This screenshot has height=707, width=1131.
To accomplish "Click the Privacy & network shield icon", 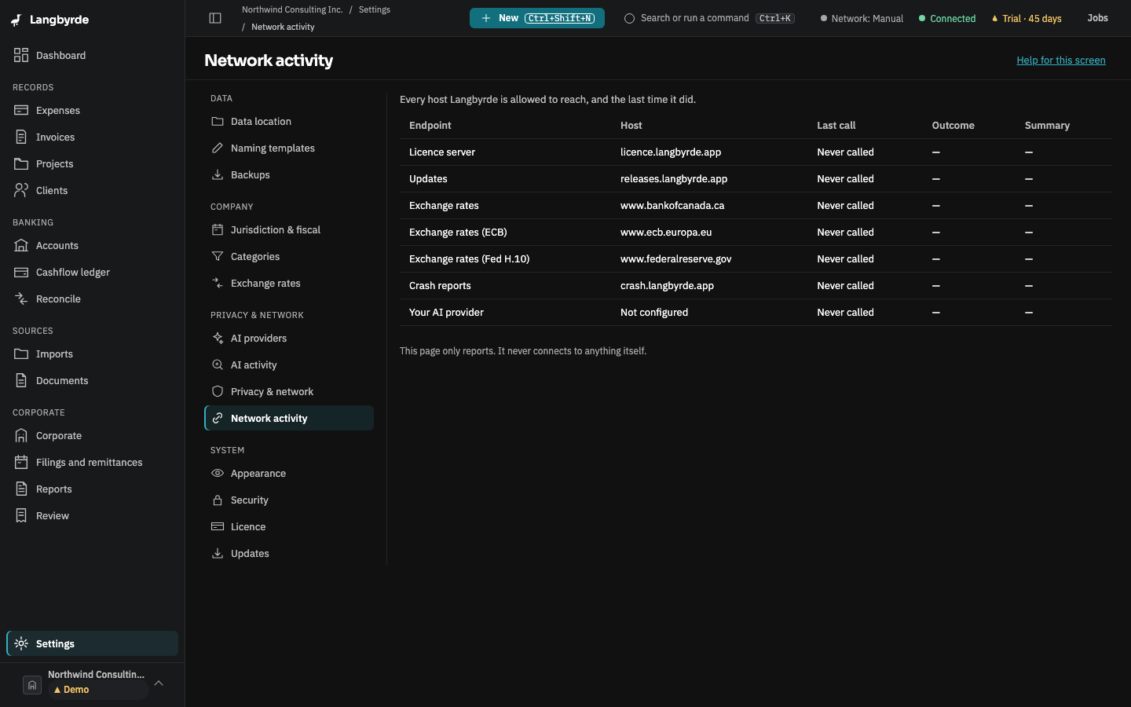I will click(218, 391).
